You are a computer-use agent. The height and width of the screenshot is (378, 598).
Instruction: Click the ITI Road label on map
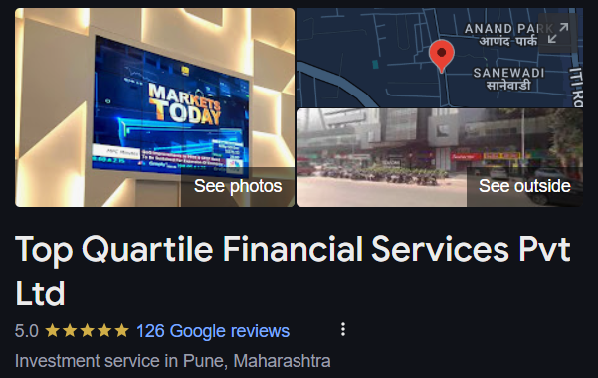[x=576, y=87]
